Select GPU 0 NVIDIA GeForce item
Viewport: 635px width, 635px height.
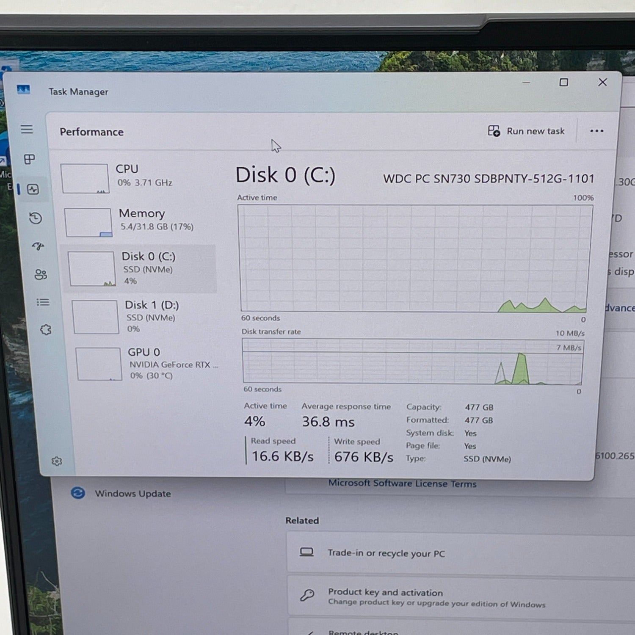146,364
